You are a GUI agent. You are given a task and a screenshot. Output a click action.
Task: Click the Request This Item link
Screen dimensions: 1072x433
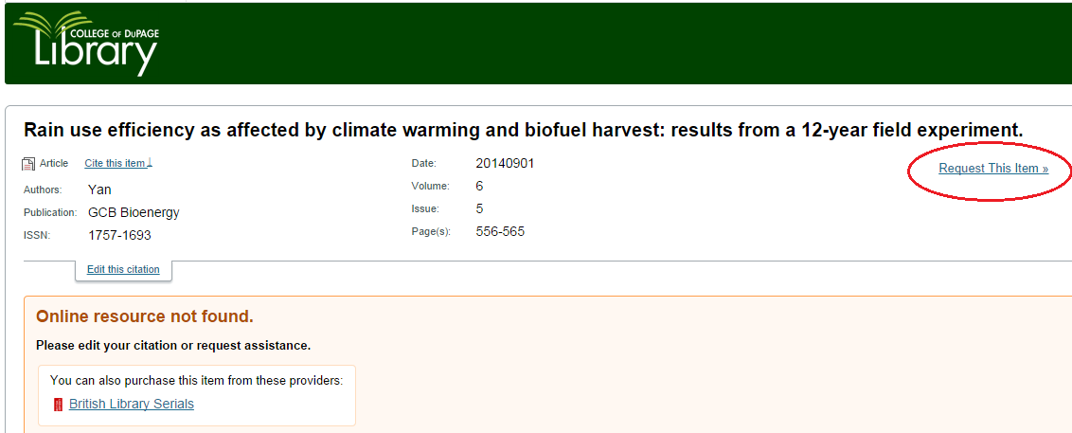pos(993,169)
